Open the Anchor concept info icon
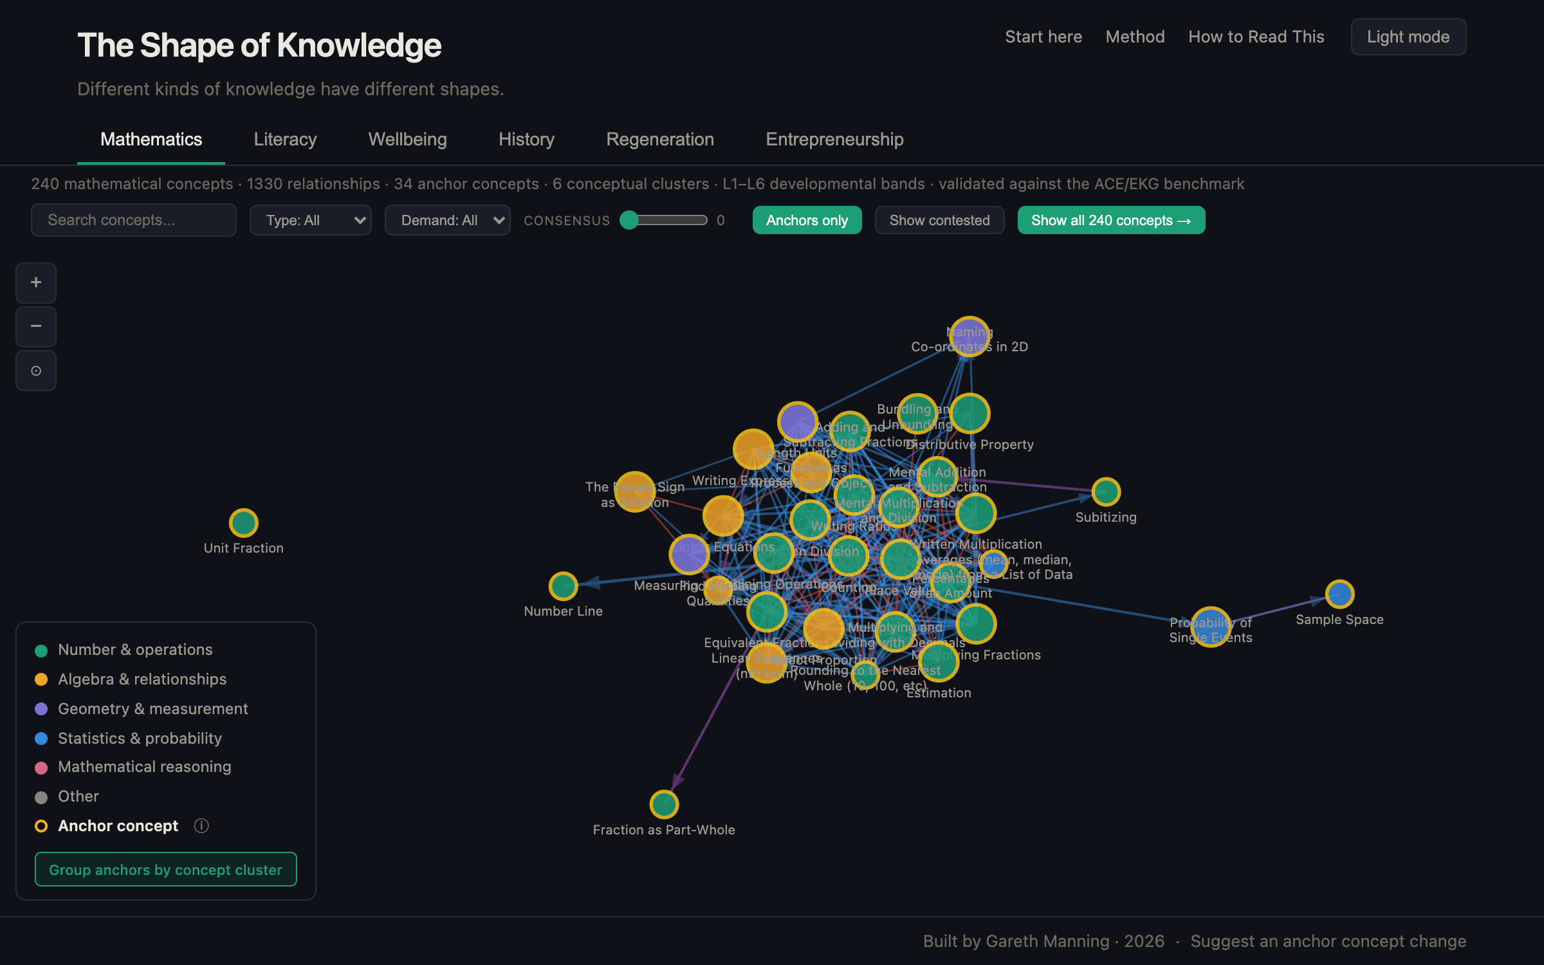This screenshot has height=965, width=1544. click(201, 825)
